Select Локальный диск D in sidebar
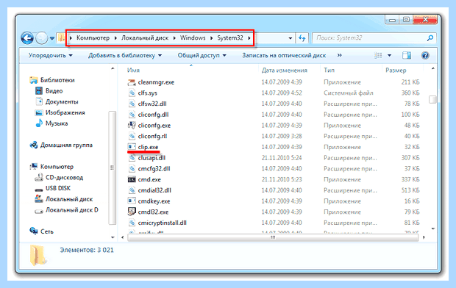 [72, 210]
